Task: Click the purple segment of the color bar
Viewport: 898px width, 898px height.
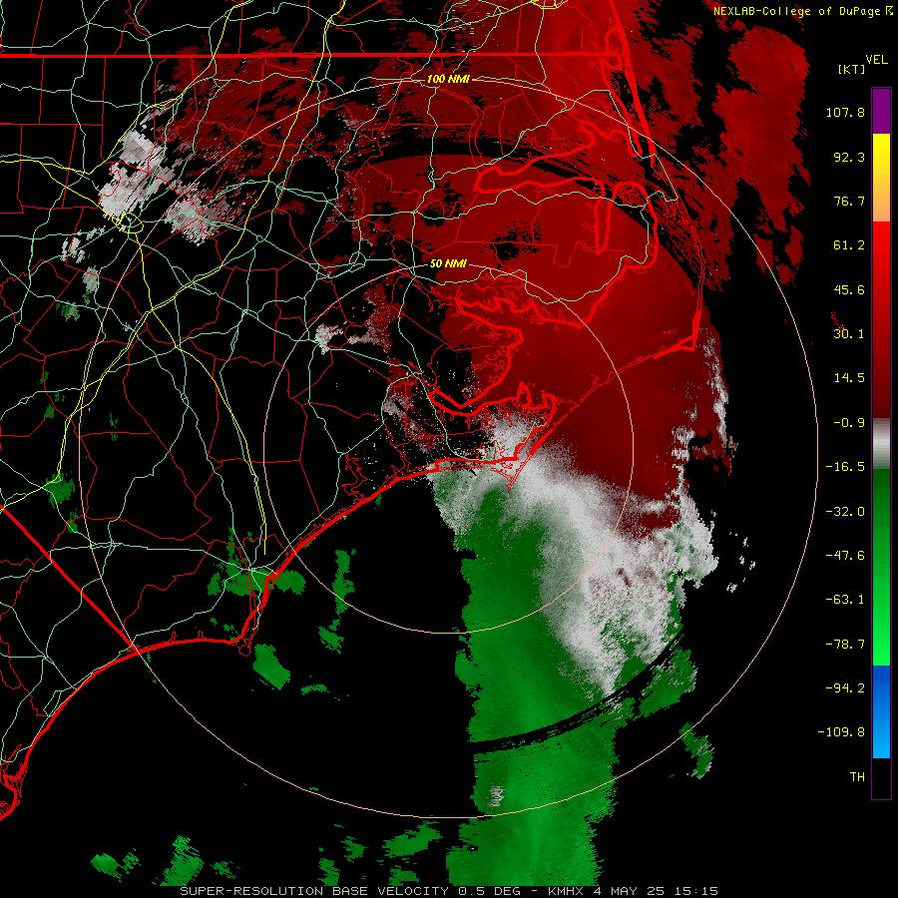Action: click(881, 111)
